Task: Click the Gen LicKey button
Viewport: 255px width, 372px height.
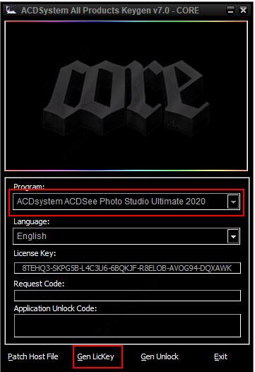Action: coord(95,356)
